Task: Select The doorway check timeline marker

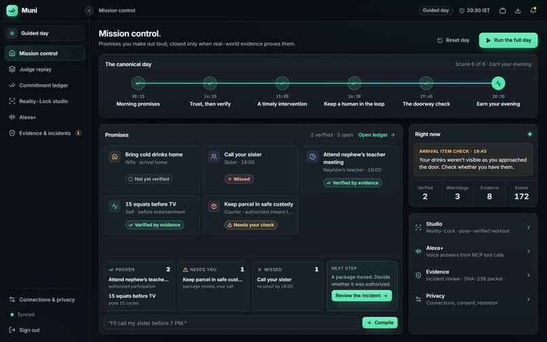Action: pyautogui.click(x=426, y=83)
